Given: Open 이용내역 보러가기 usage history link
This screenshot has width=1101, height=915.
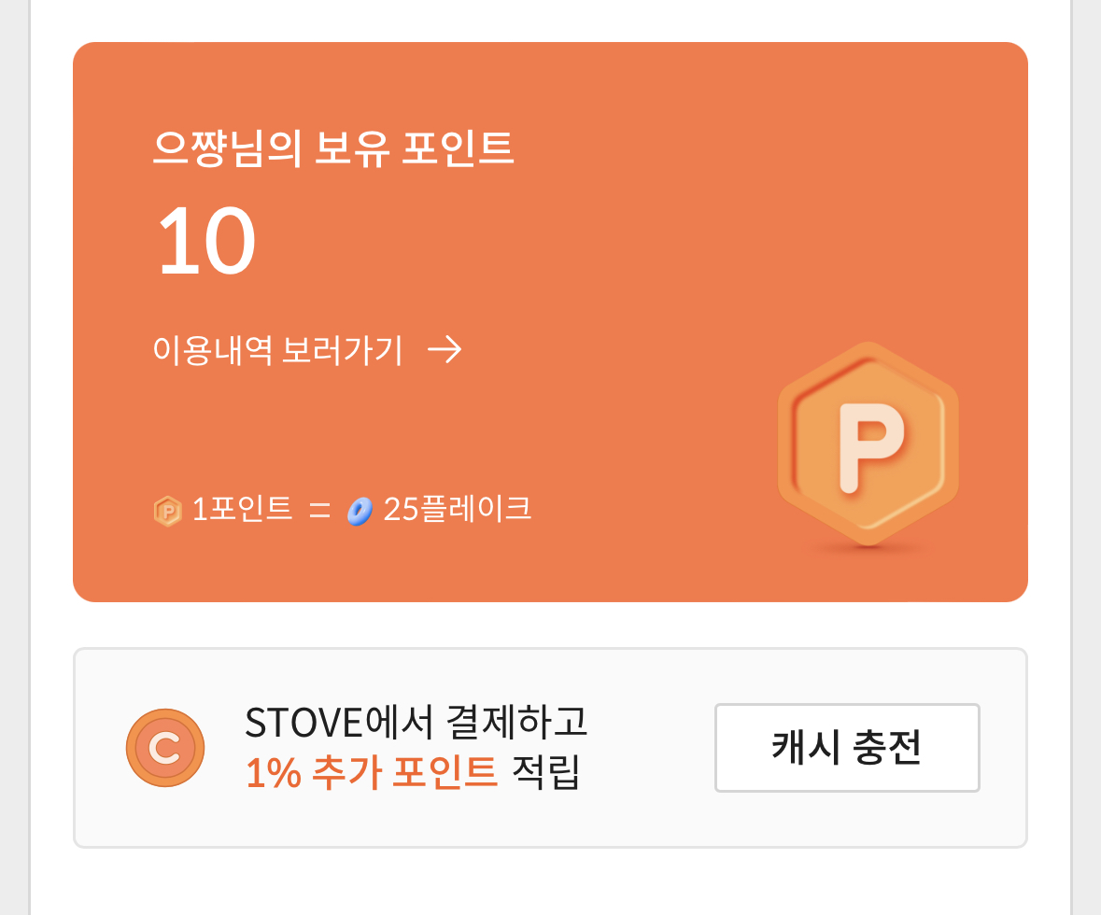Looking at the screenshot, I should pyautogui.click(x=277, y=350).
